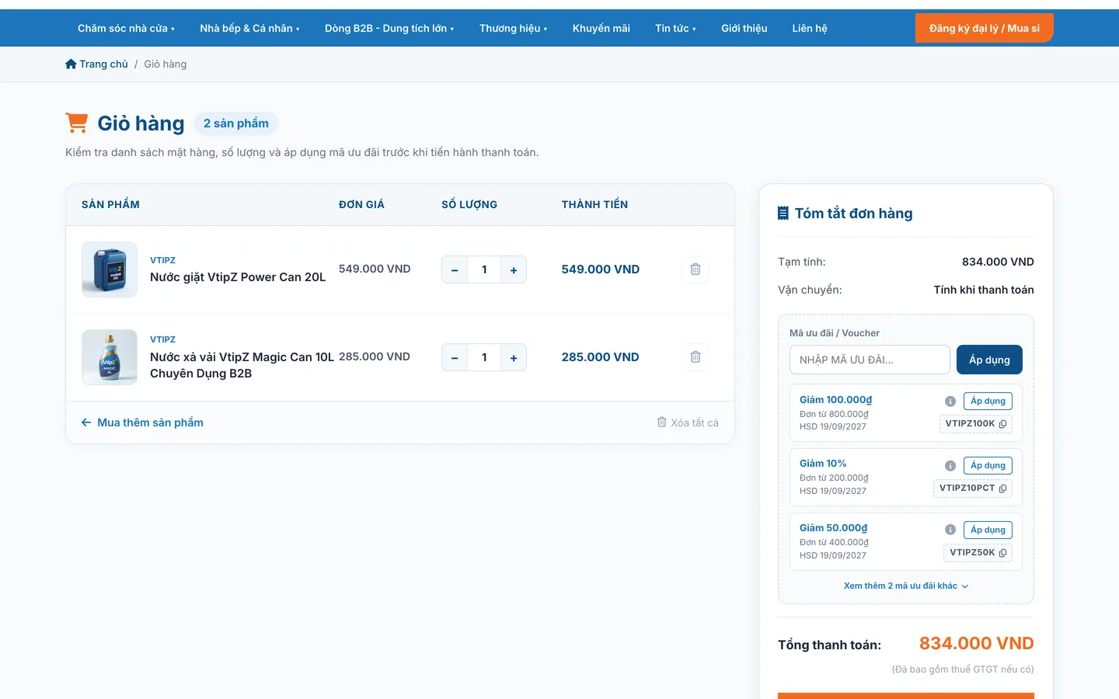
Task: Open product Nước xả vải VtipZ Magic Can 10L
Action: click(x=242, y=365)
